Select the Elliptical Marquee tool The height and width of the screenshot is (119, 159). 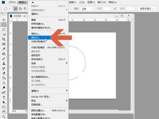point(4,25)
